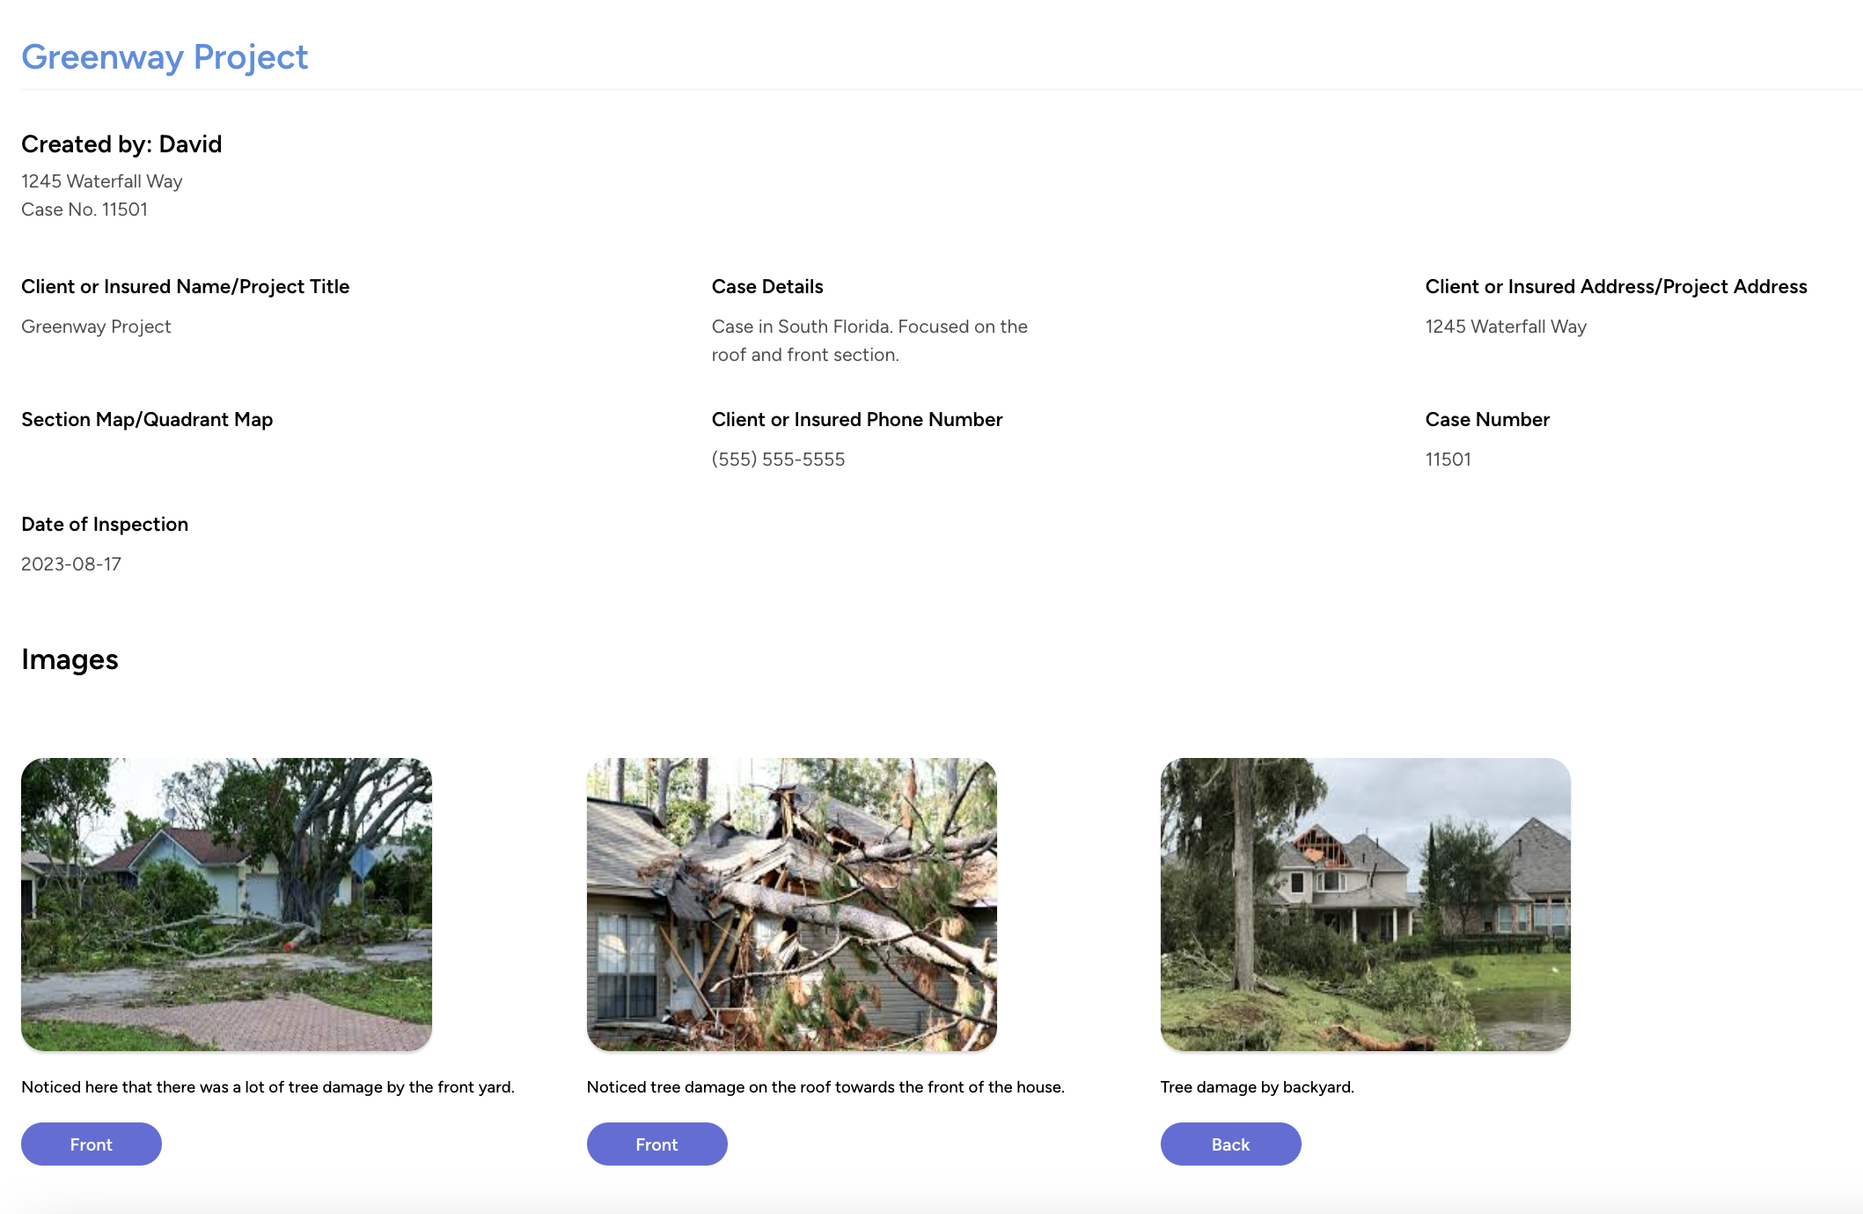Open the backyard tree damage photo
This screenshot has width=1863, height=1214.
[x=1365, y=904]
